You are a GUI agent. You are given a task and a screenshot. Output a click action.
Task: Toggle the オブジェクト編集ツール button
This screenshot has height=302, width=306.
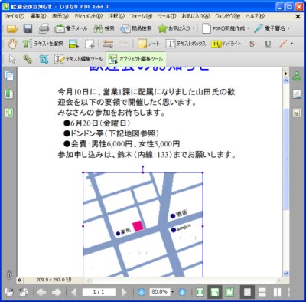tap(136, 59)
